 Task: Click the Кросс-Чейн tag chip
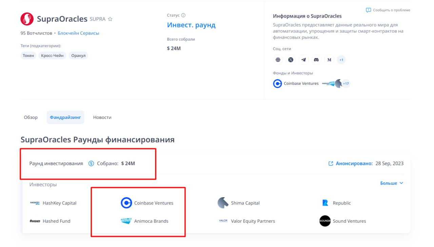[53, 56]
